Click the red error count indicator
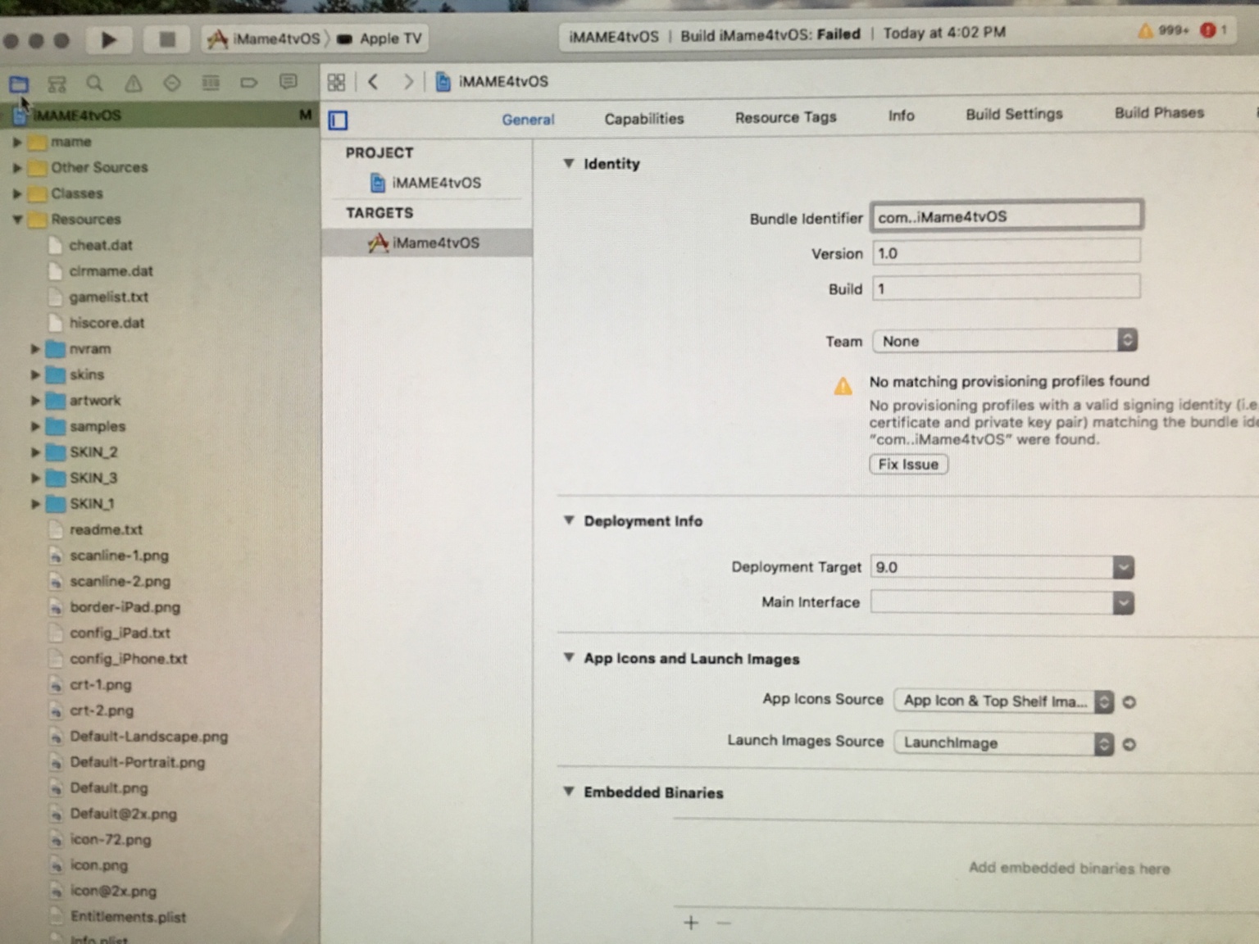The height and width of the screenshot is (944, 1259). pyautogui.click(x=1213, y=30)
